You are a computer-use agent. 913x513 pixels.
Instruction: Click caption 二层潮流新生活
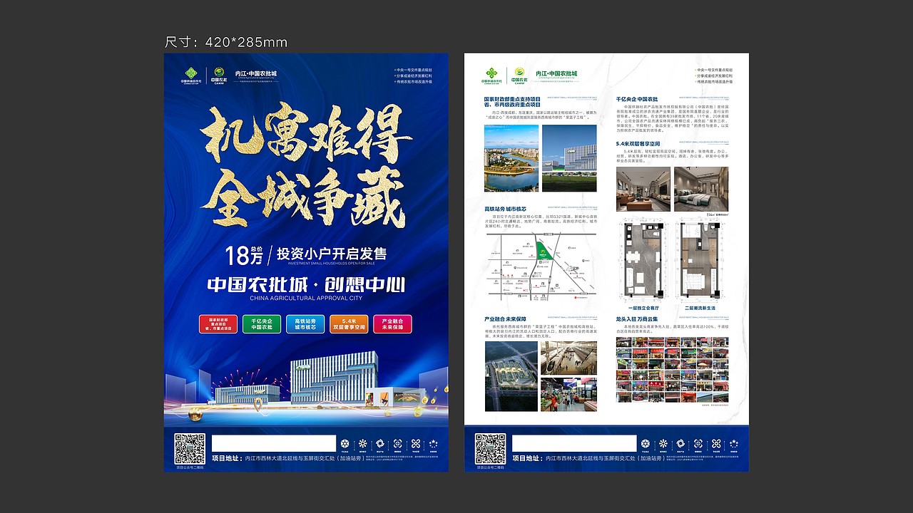[x=700, y=308]
